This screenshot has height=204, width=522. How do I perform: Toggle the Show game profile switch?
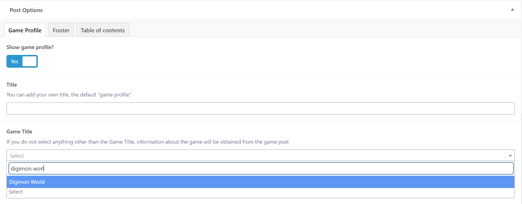[22, 61]
